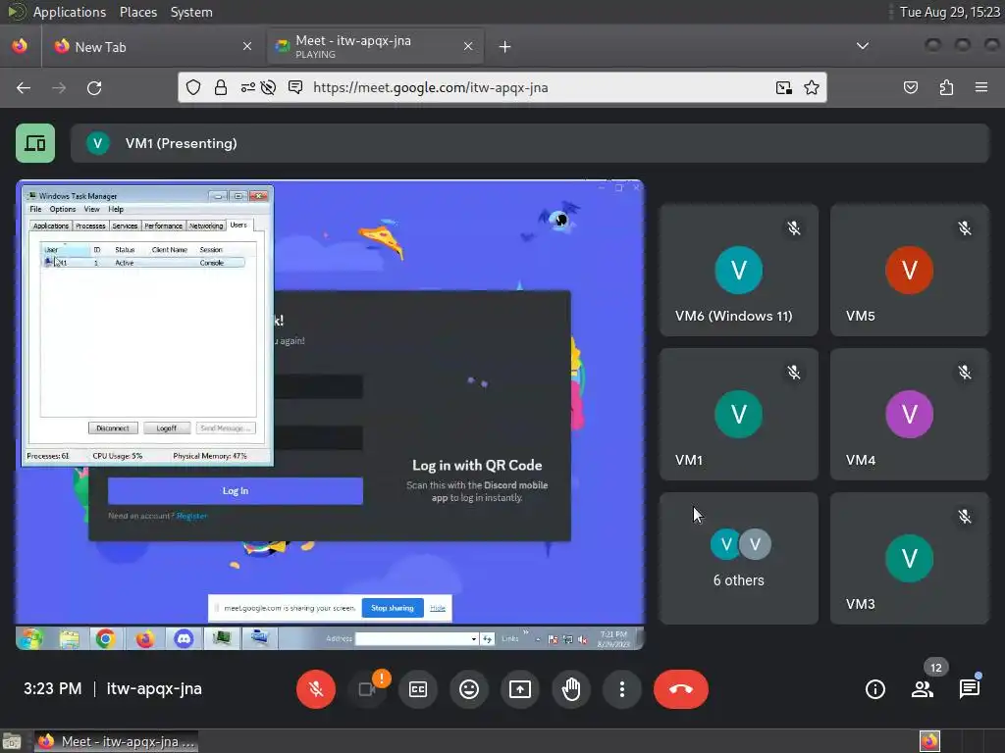Open the list all tabs dropdown
This screenshot has height=753, width=1005.
[863, 46]
